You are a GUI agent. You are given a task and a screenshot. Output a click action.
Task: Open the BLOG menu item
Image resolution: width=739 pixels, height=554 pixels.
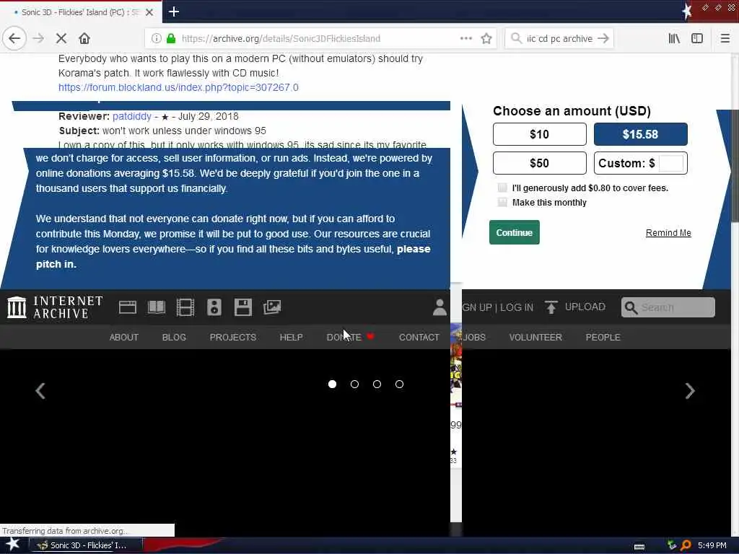(174, 338)
